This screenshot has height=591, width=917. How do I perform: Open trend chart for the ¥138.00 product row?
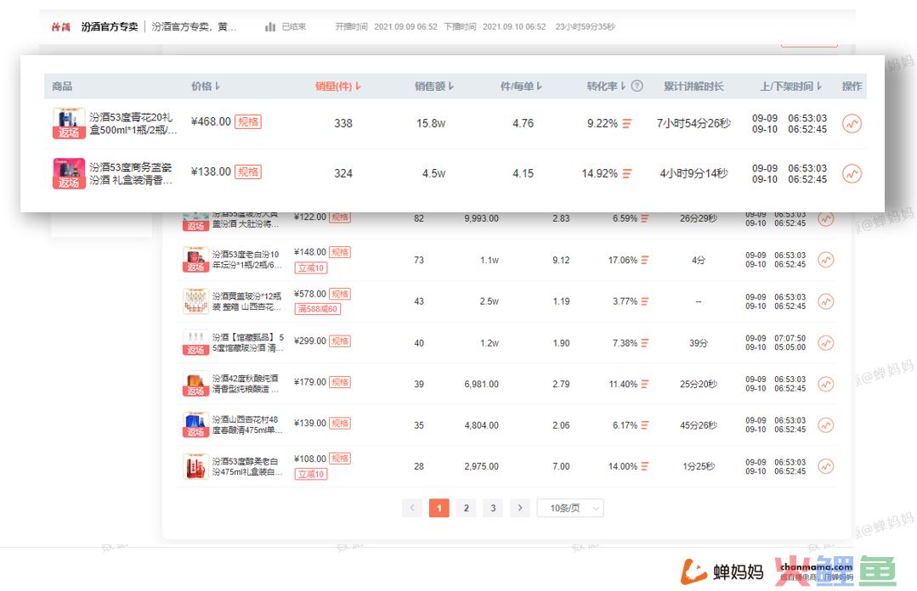point(852,173)
